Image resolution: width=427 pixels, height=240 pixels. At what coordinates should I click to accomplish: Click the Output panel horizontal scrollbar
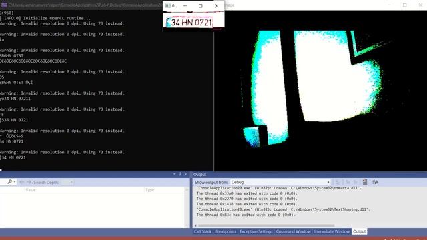266,225
